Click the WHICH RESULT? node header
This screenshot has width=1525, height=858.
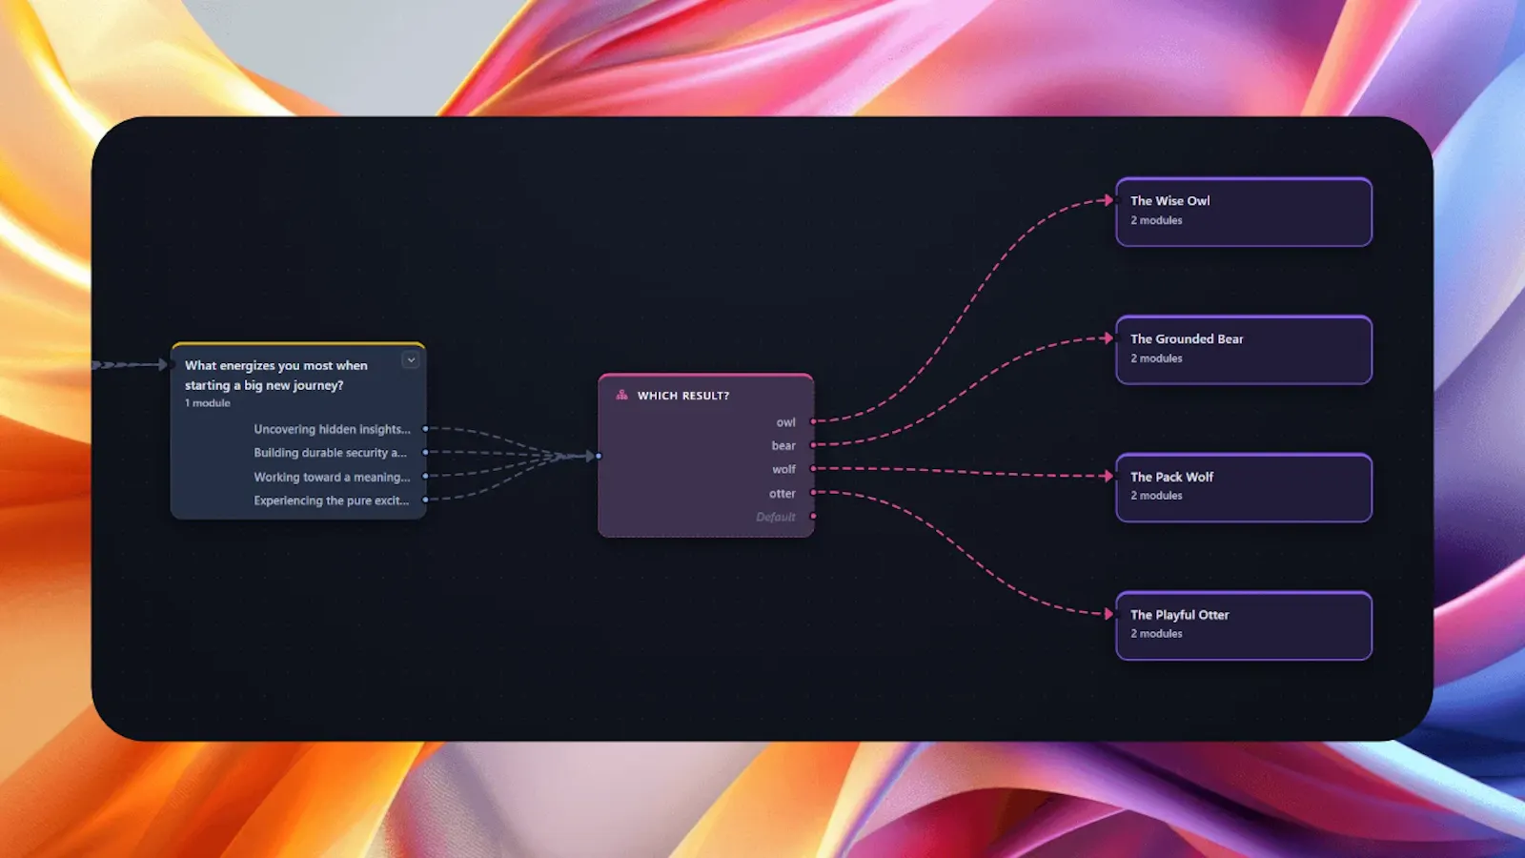click(683, 396)
